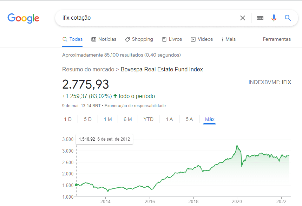The image size is (302, 206).
Task: Click the Google logo
Action: click(x=23, y=18)
